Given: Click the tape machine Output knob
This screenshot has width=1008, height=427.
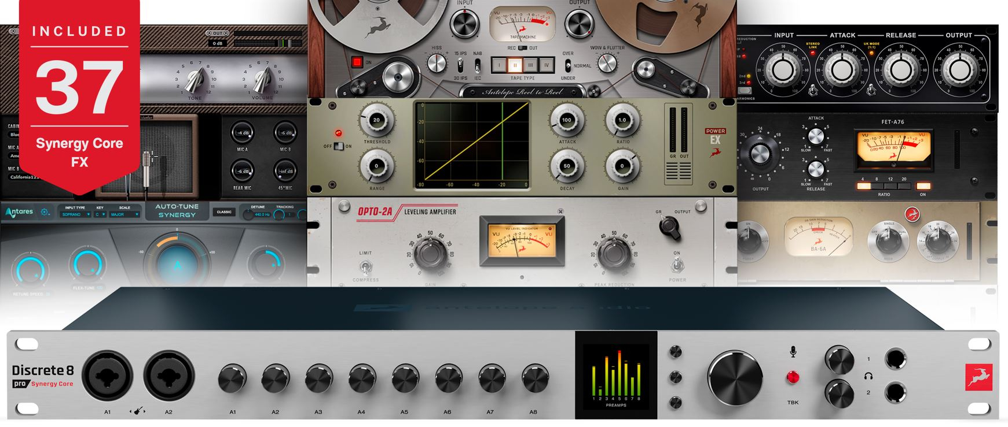Looking at the screenshot, I should [580, 23].
